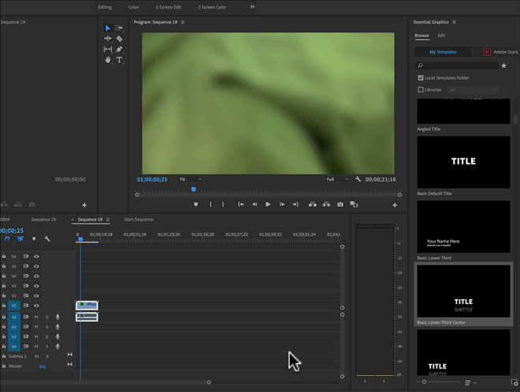
Task: Go to In point in Program monitor
Action: [x=241, y=205]
